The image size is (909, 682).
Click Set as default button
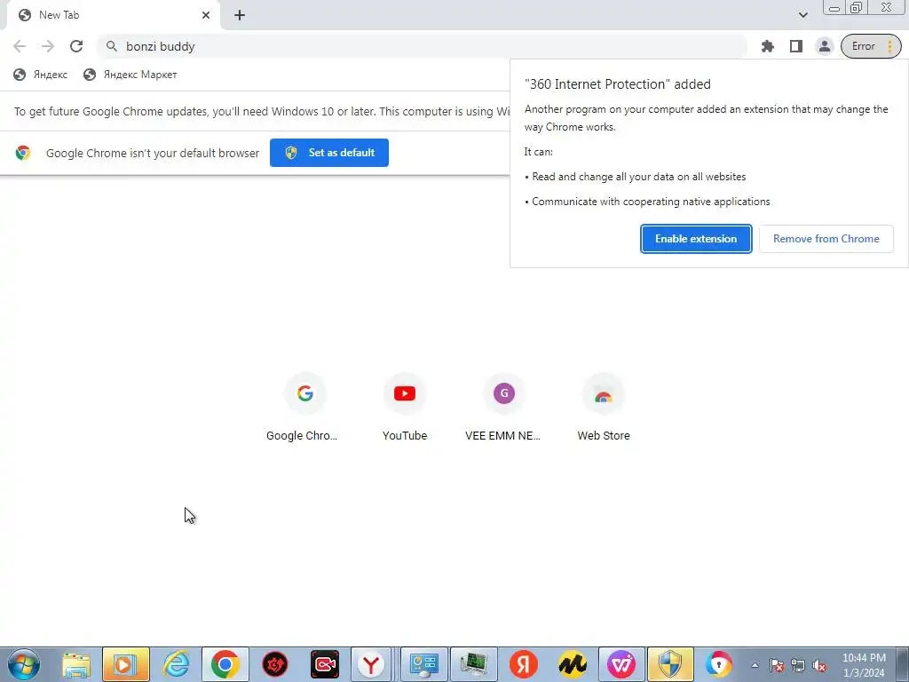point(329,153)
